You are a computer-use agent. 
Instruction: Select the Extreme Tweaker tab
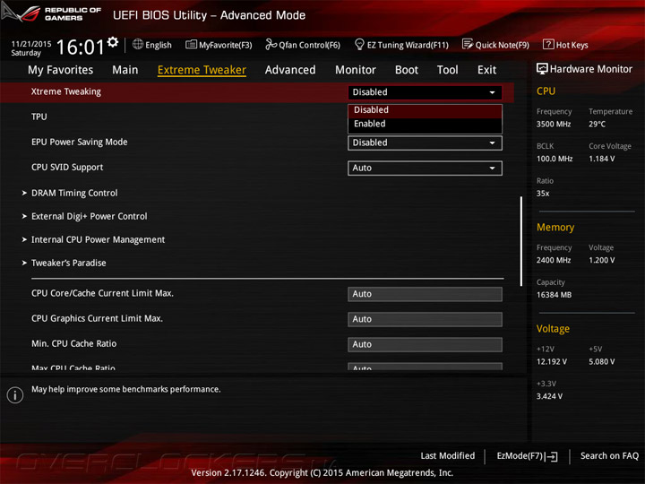coord(202,70)
